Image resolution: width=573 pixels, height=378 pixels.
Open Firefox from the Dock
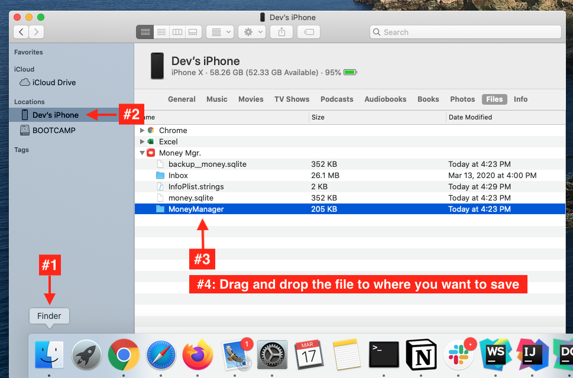click(x=198, y=354)
